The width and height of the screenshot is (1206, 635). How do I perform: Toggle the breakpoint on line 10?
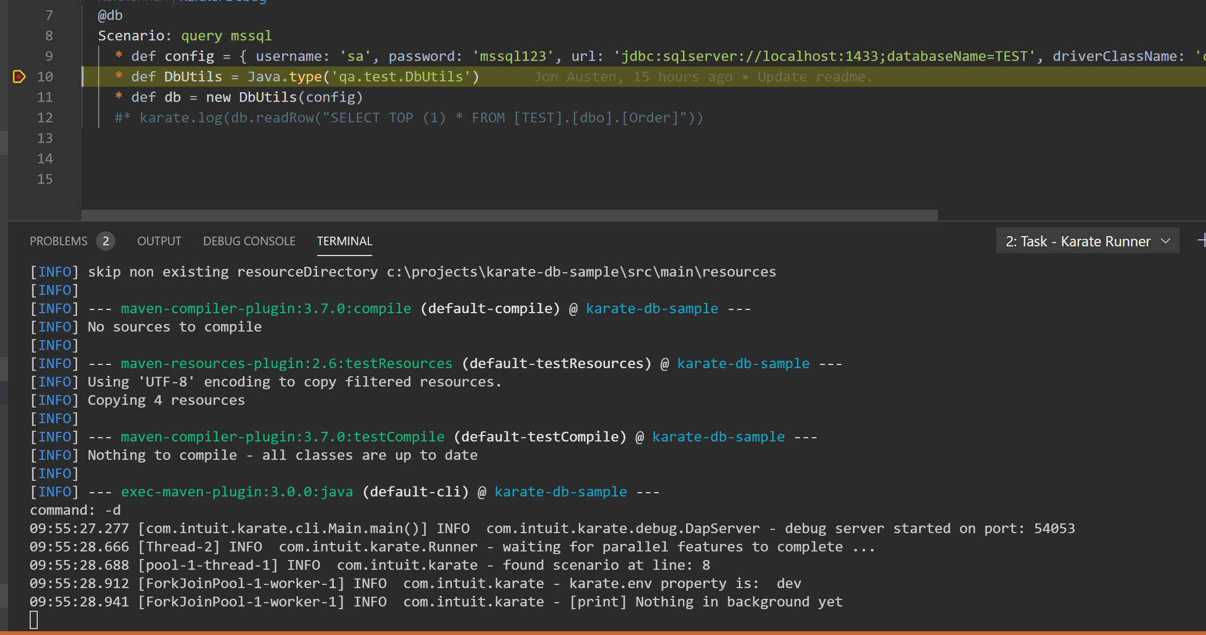pos(19,77)
